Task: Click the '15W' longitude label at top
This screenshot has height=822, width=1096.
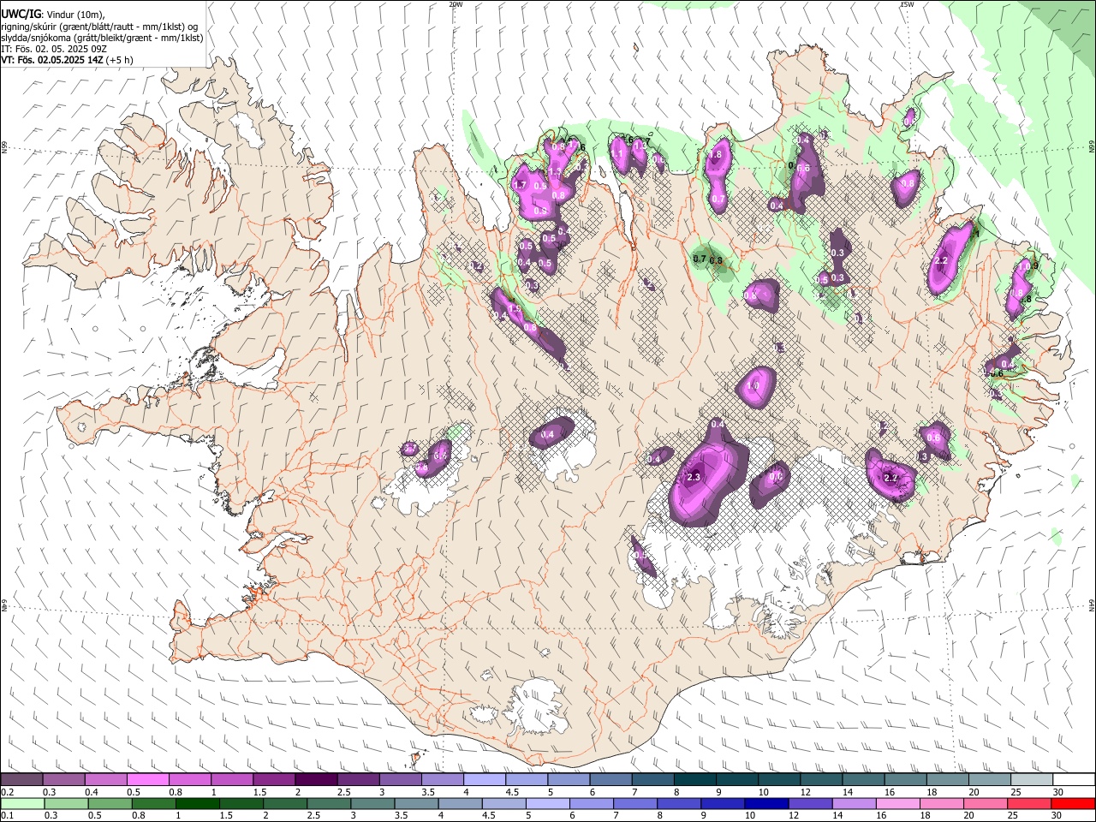Action: 907,4
